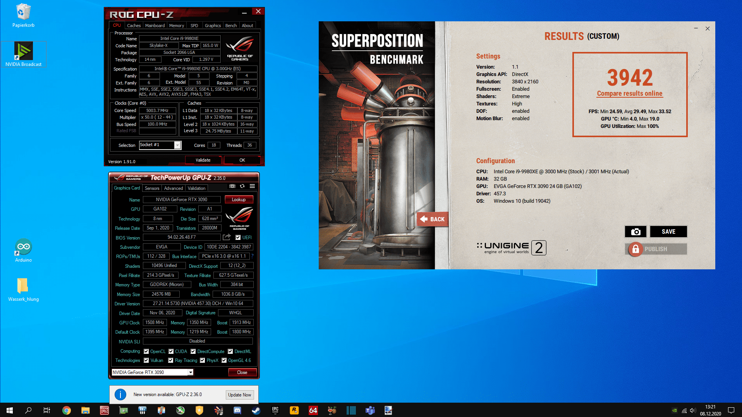Open Steam from the taskbar
The width and height of the screenshot is (742, 417).
point(256,410)
